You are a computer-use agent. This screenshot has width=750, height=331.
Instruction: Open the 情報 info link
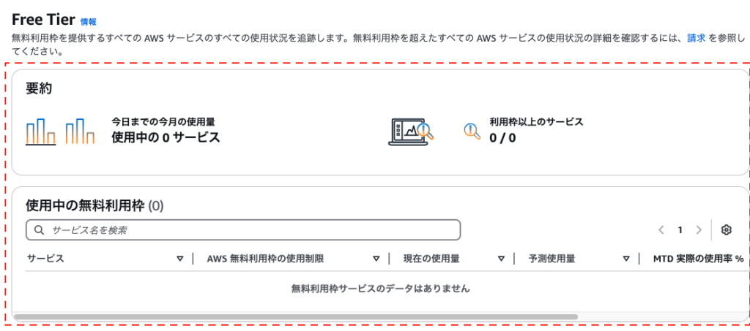pyautogui.click(x=88, y=21)
